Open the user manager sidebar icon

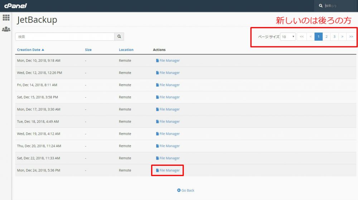pyautogui.click(x=6, y=29)
